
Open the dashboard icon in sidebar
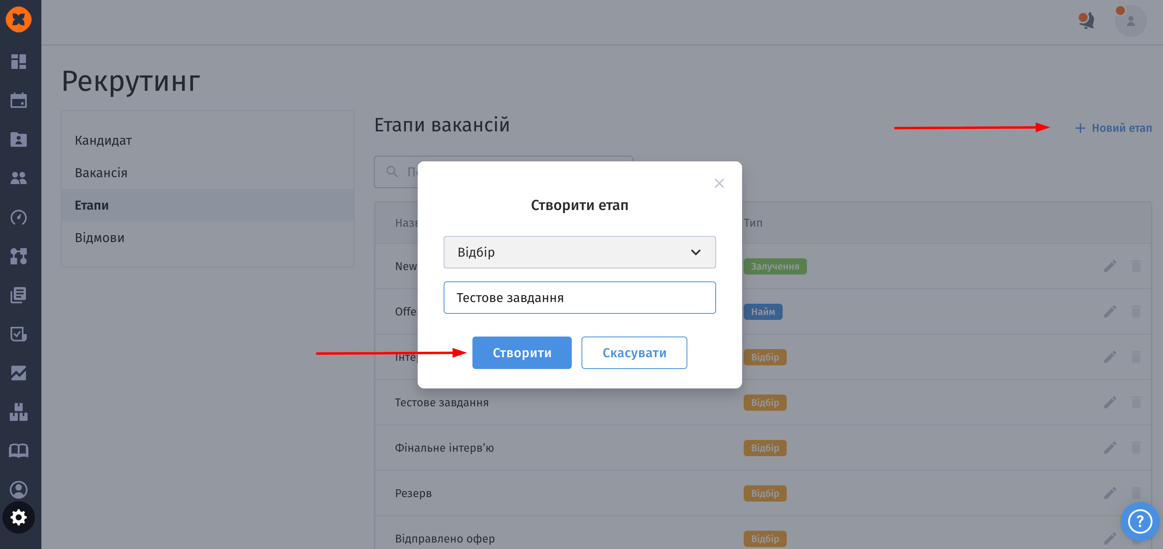coord(19,61)
